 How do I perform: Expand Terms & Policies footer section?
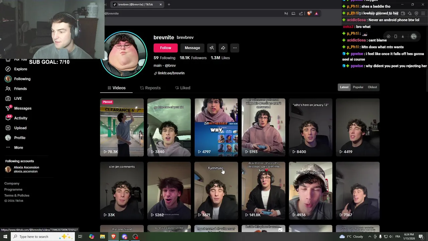[17, 195]
